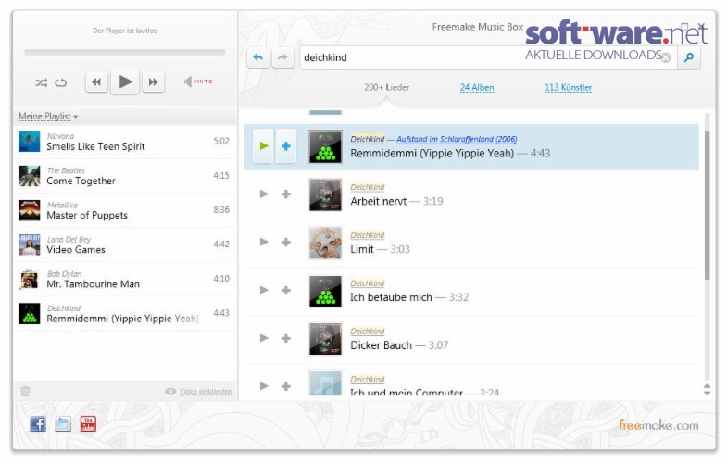Select Remmidemmi in the playlist

pyautogui.click(x=125, y=313)
